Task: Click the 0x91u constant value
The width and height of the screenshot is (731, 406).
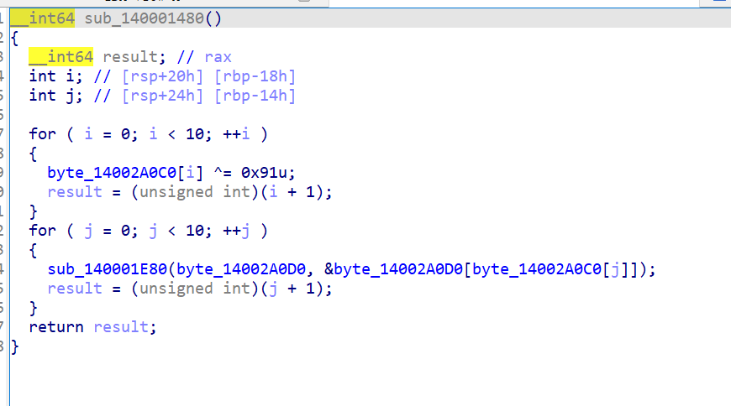Action: click(268, 172)
